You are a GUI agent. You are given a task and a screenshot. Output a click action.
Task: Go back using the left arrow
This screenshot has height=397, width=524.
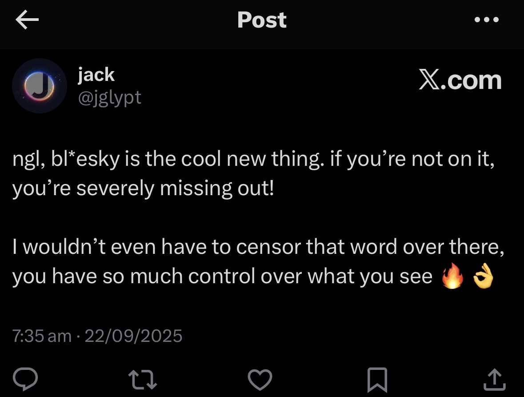(x=27, y=20)
